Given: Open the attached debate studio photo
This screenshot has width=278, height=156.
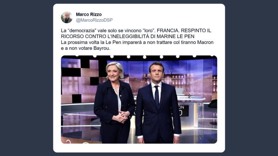Looking at the screenshot, I should (x=139, y=99).
